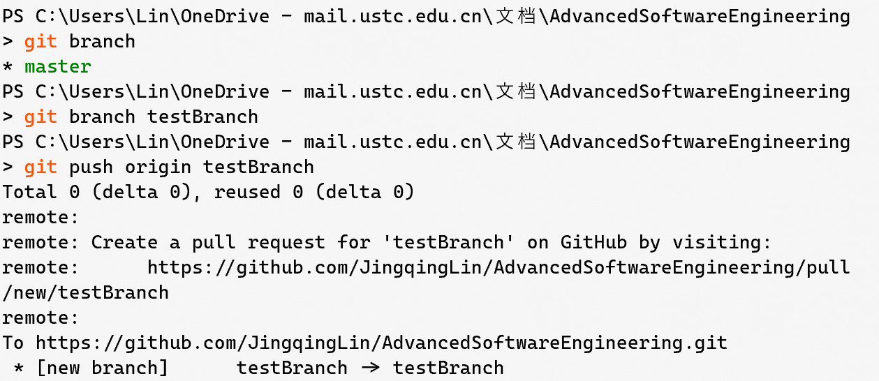
Task: Click the '[new branch]' label
Action: tap(102, 368)
